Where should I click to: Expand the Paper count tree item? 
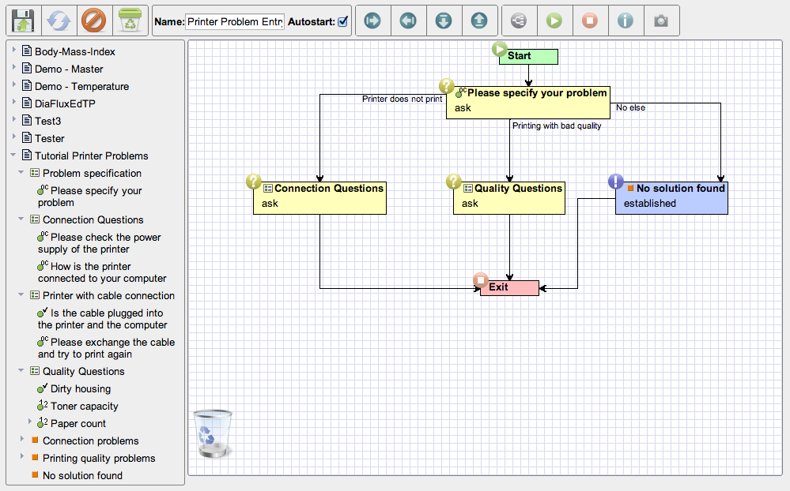pos(30,422)
